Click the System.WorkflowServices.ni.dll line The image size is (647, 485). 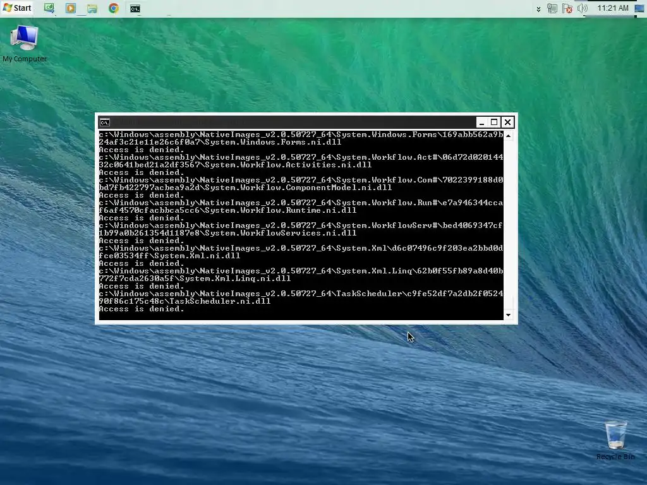click(x=227, y=233)
